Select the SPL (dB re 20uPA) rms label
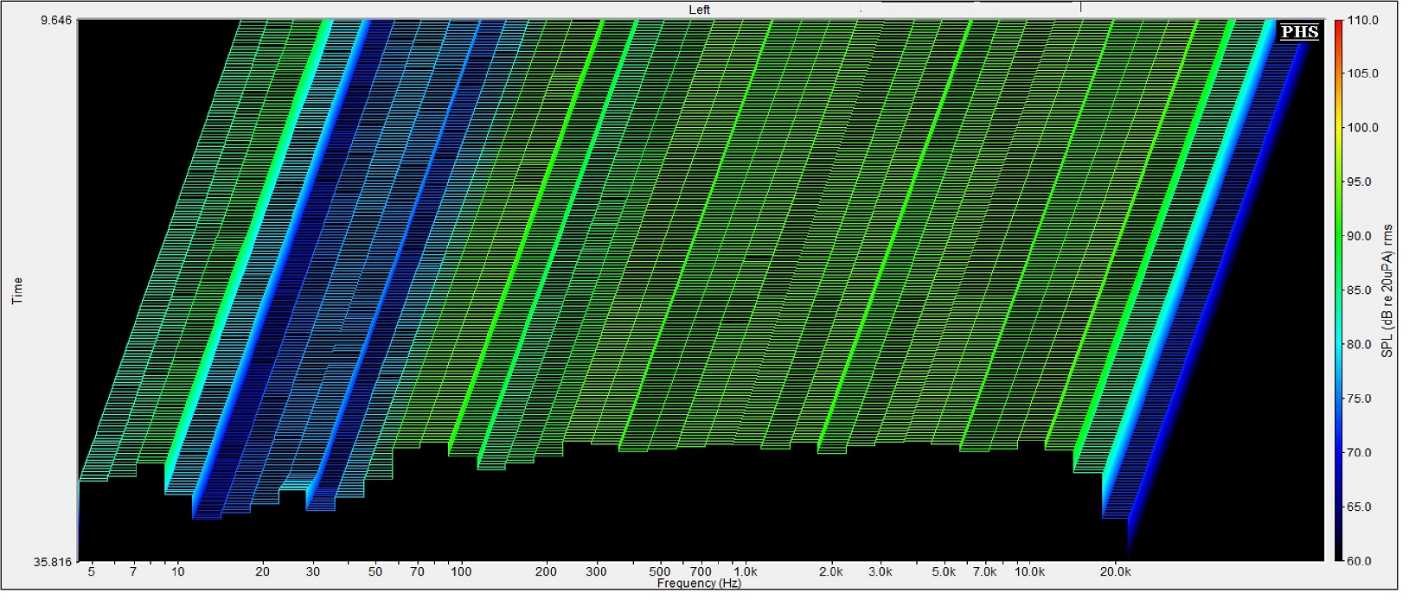The width and height of the screenshot is (1409, 606). 1388,290
